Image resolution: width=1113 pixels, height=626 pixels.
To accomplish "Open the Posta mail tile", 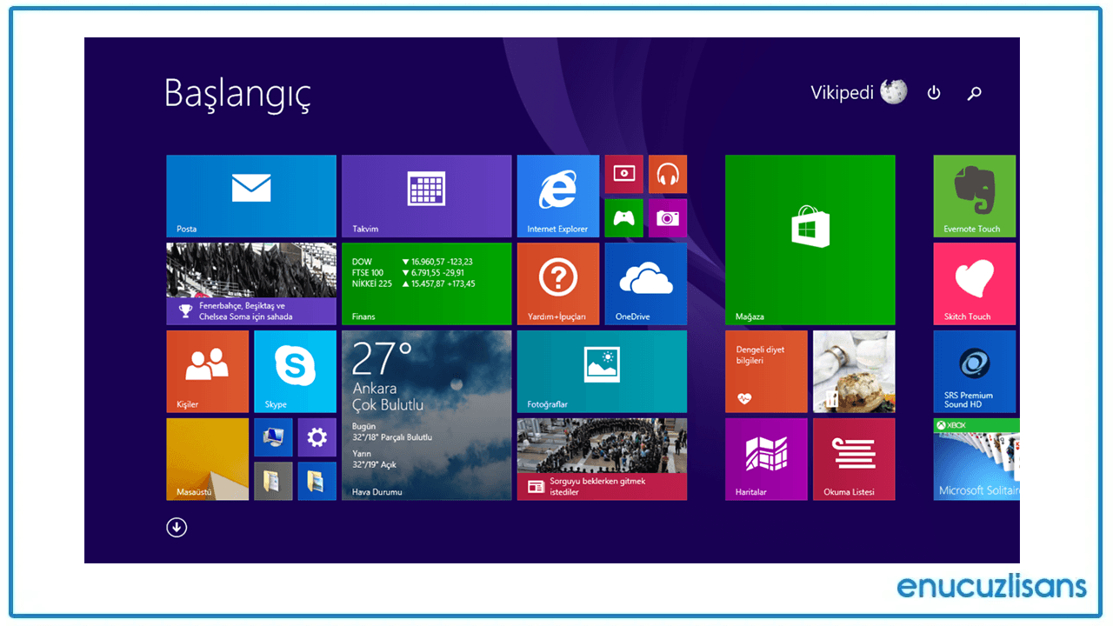I will tap(251, 196).
